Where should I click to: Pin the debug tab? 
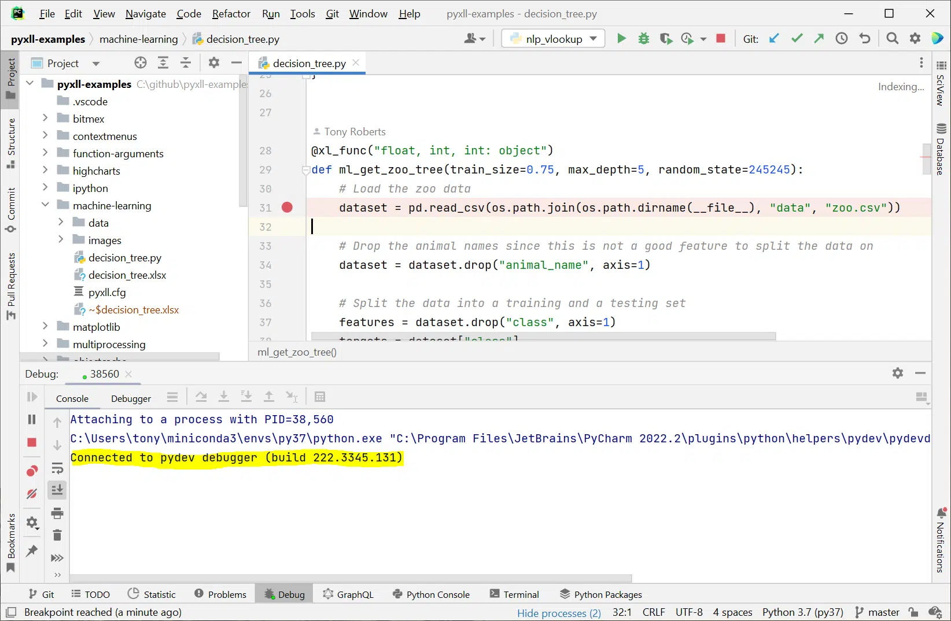pyautogui.click(x=32, y=551)
